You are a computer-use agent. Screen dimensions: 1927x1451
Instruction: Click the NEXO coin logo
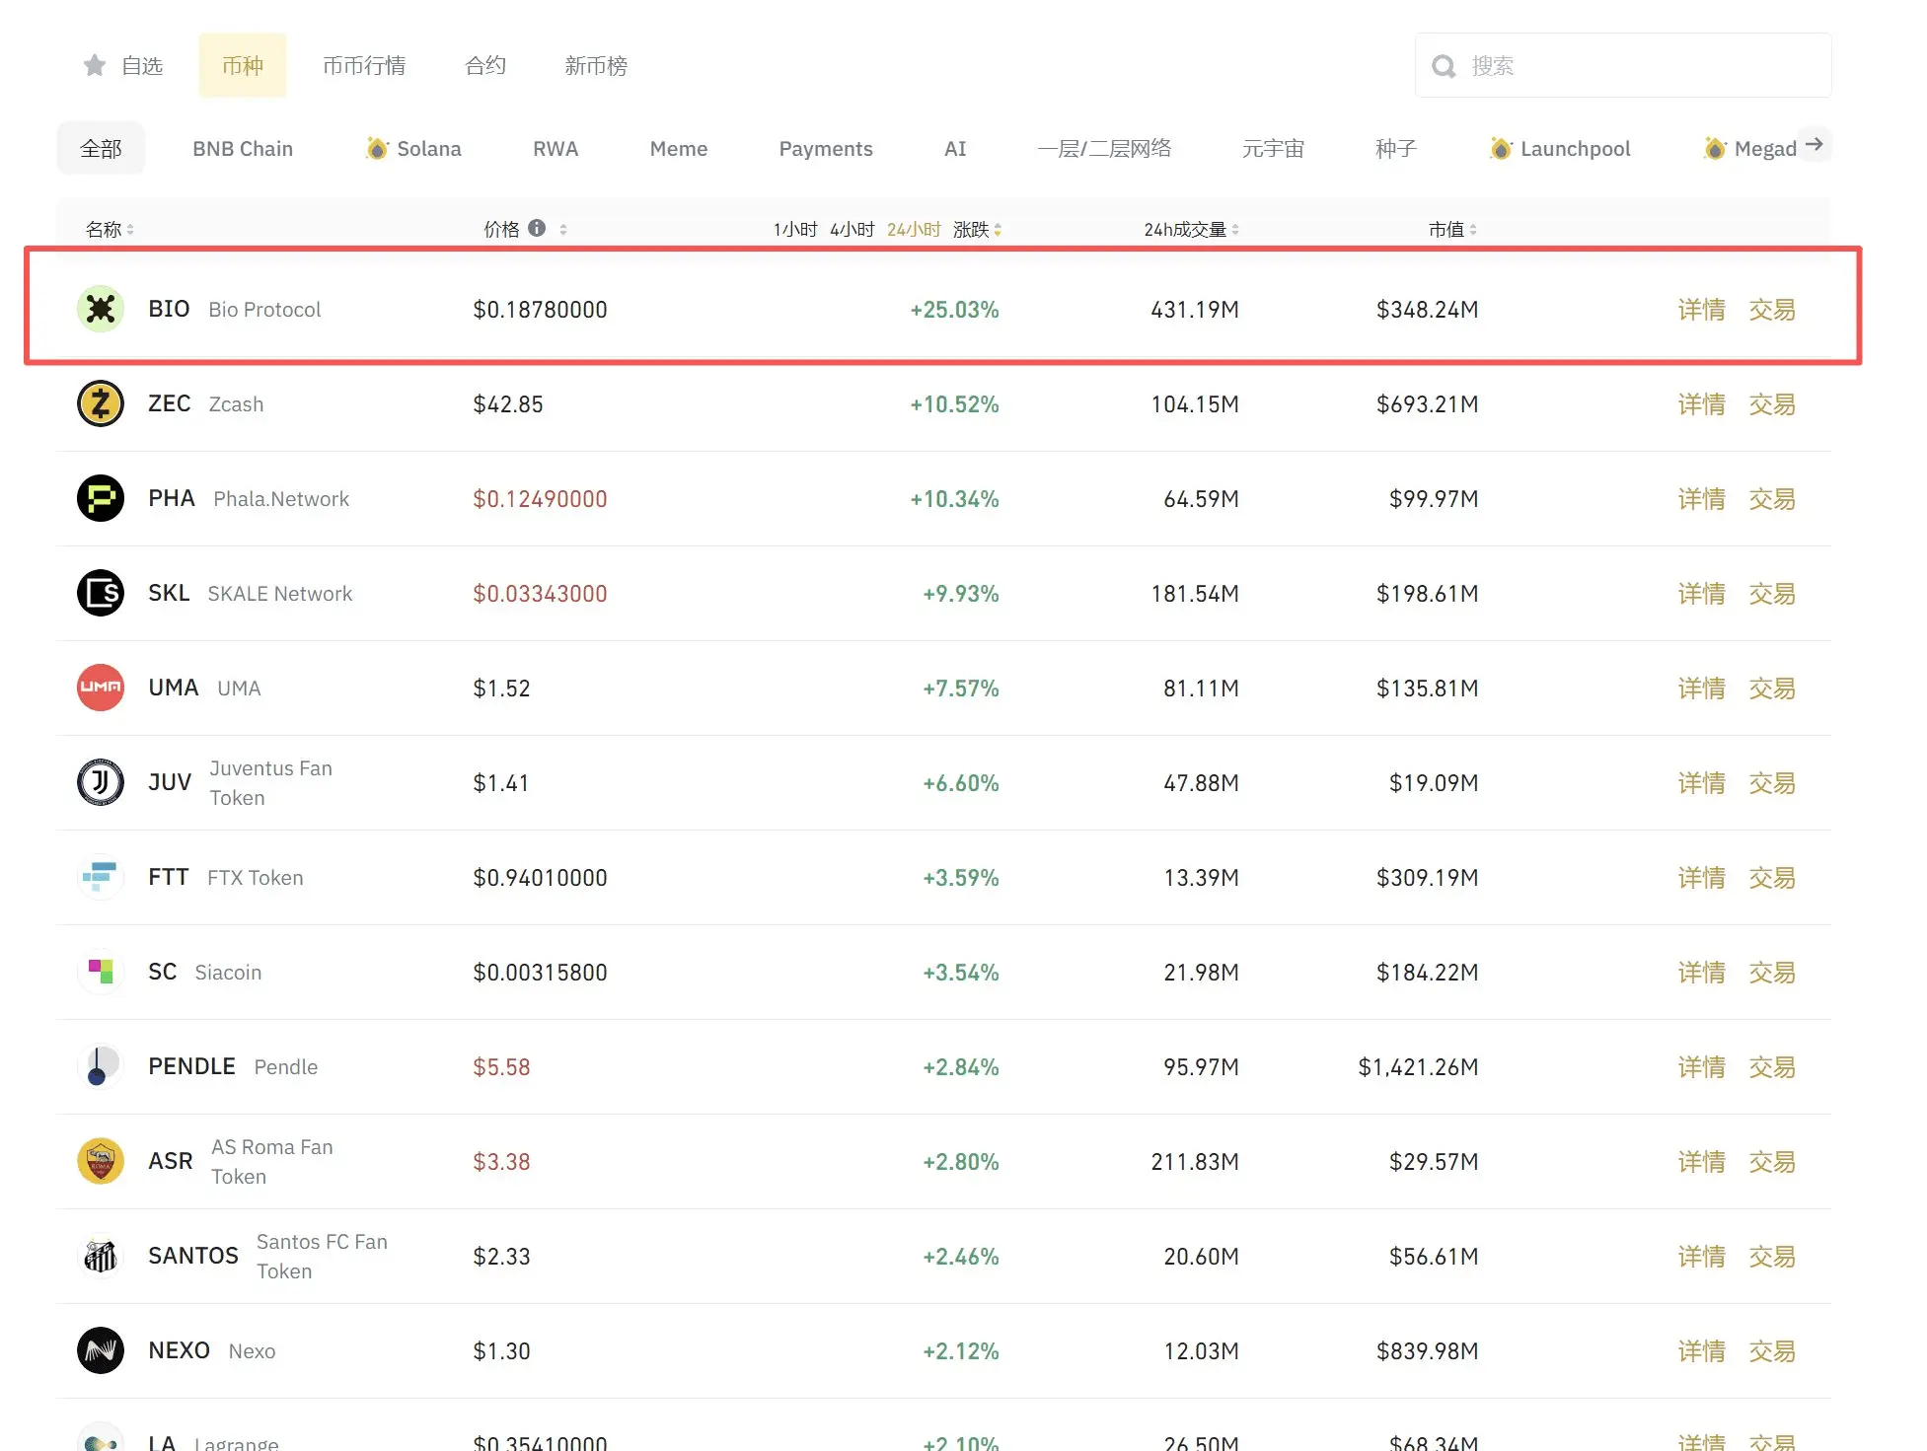pos(101,1350)
